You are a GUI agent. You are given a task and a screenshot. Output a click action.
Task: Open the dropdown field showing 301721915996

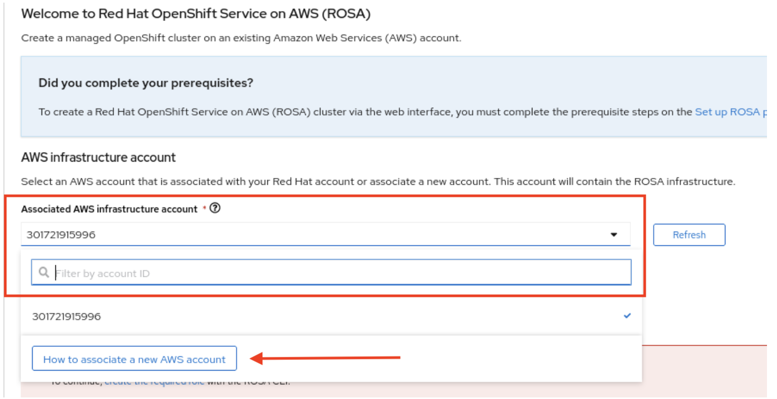pos(316,235)
